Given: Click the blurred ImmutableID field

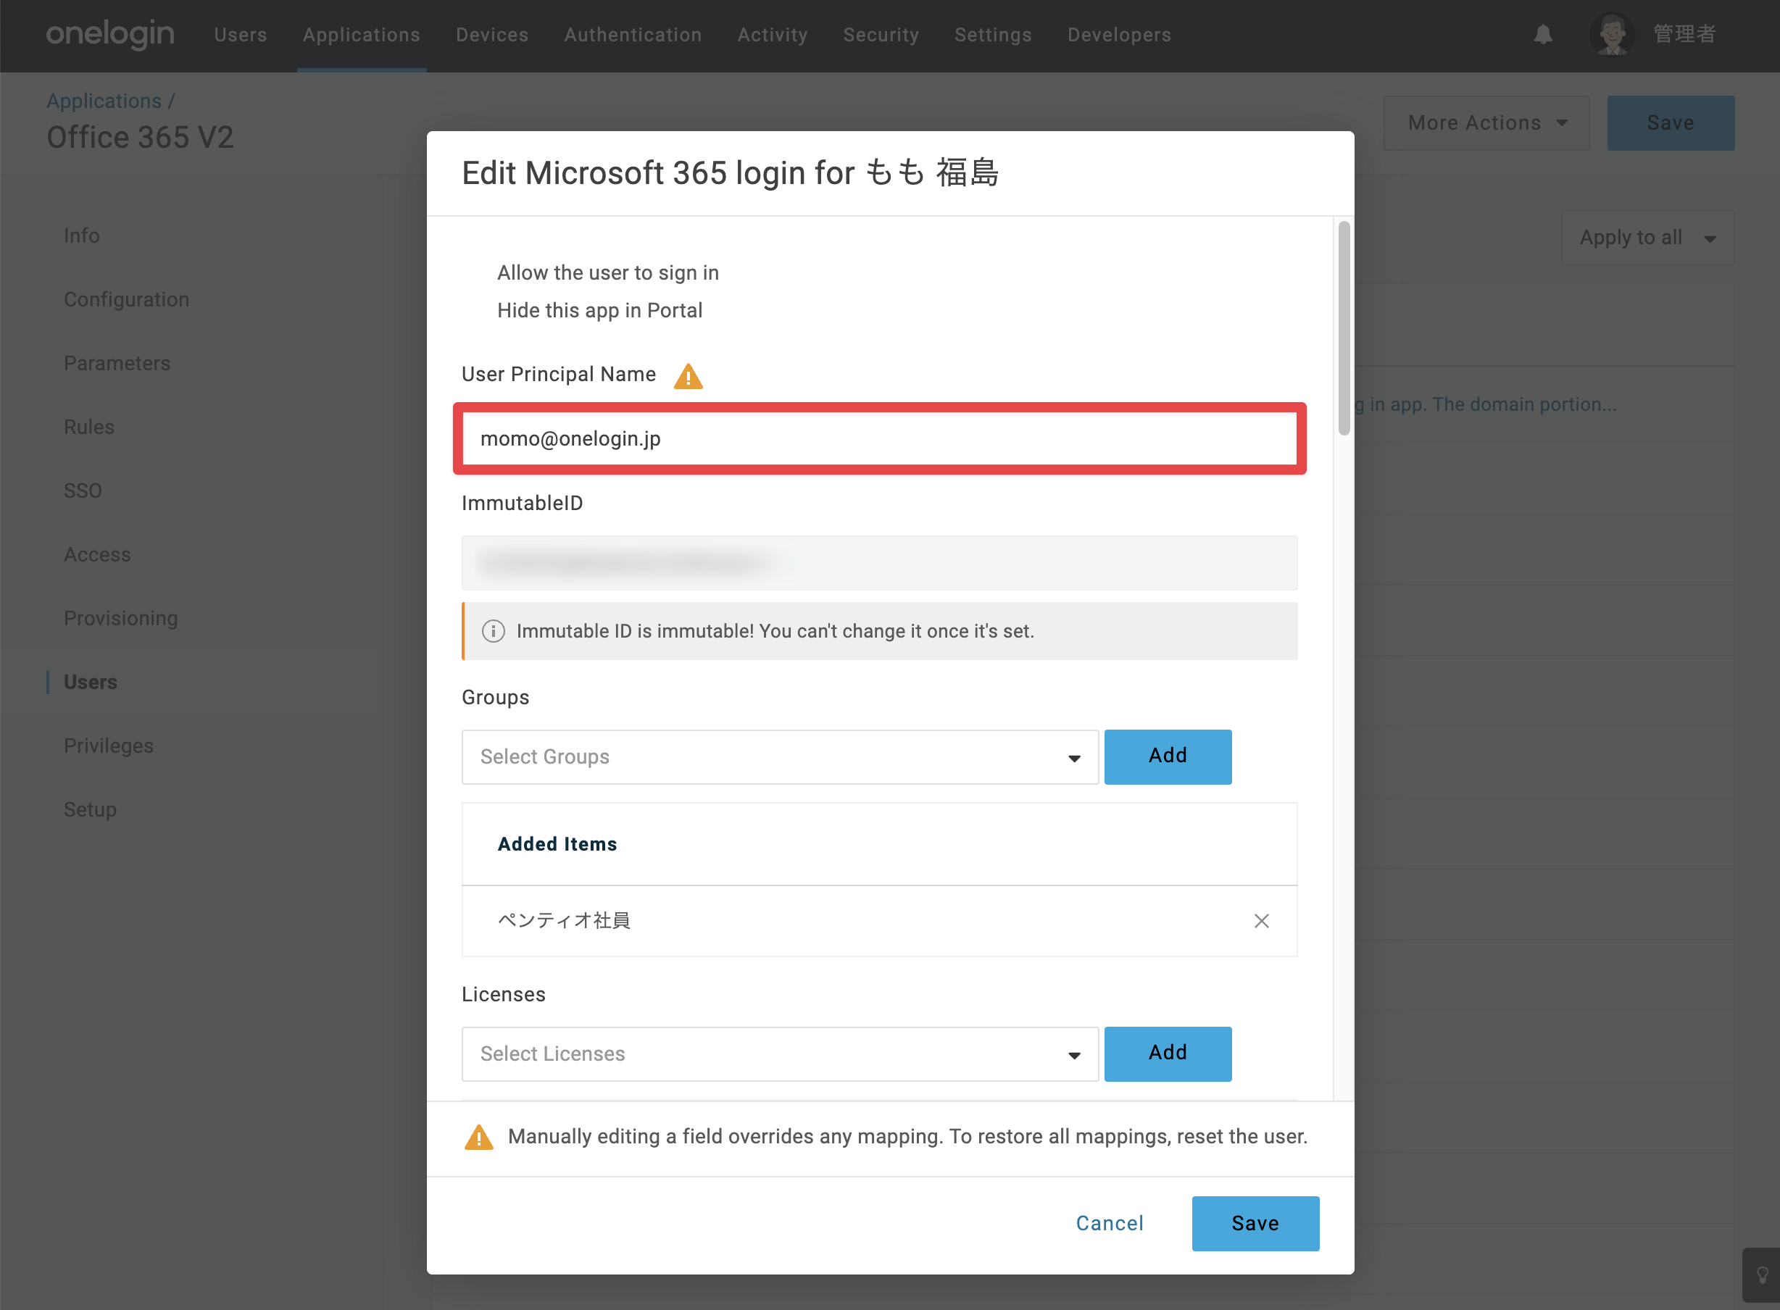Looking at the screenshot, I should click(x=880, y=563).
